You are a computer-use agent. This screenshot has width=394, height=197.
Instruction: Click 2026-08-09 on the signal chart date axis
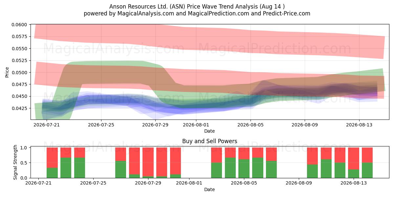click(x=299, y=183)
